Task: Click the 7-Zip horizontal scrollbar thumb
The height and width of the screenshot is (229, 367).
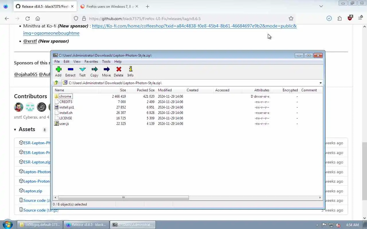Action: click(124, 198)
